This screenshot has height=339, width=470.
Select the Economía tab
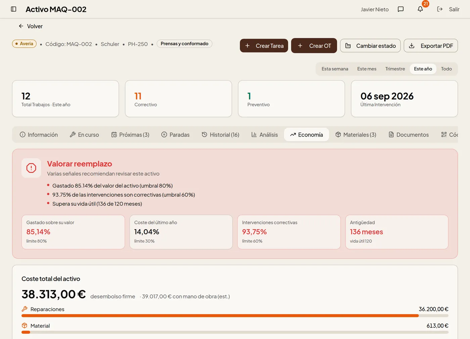click(x=307, y=135)
